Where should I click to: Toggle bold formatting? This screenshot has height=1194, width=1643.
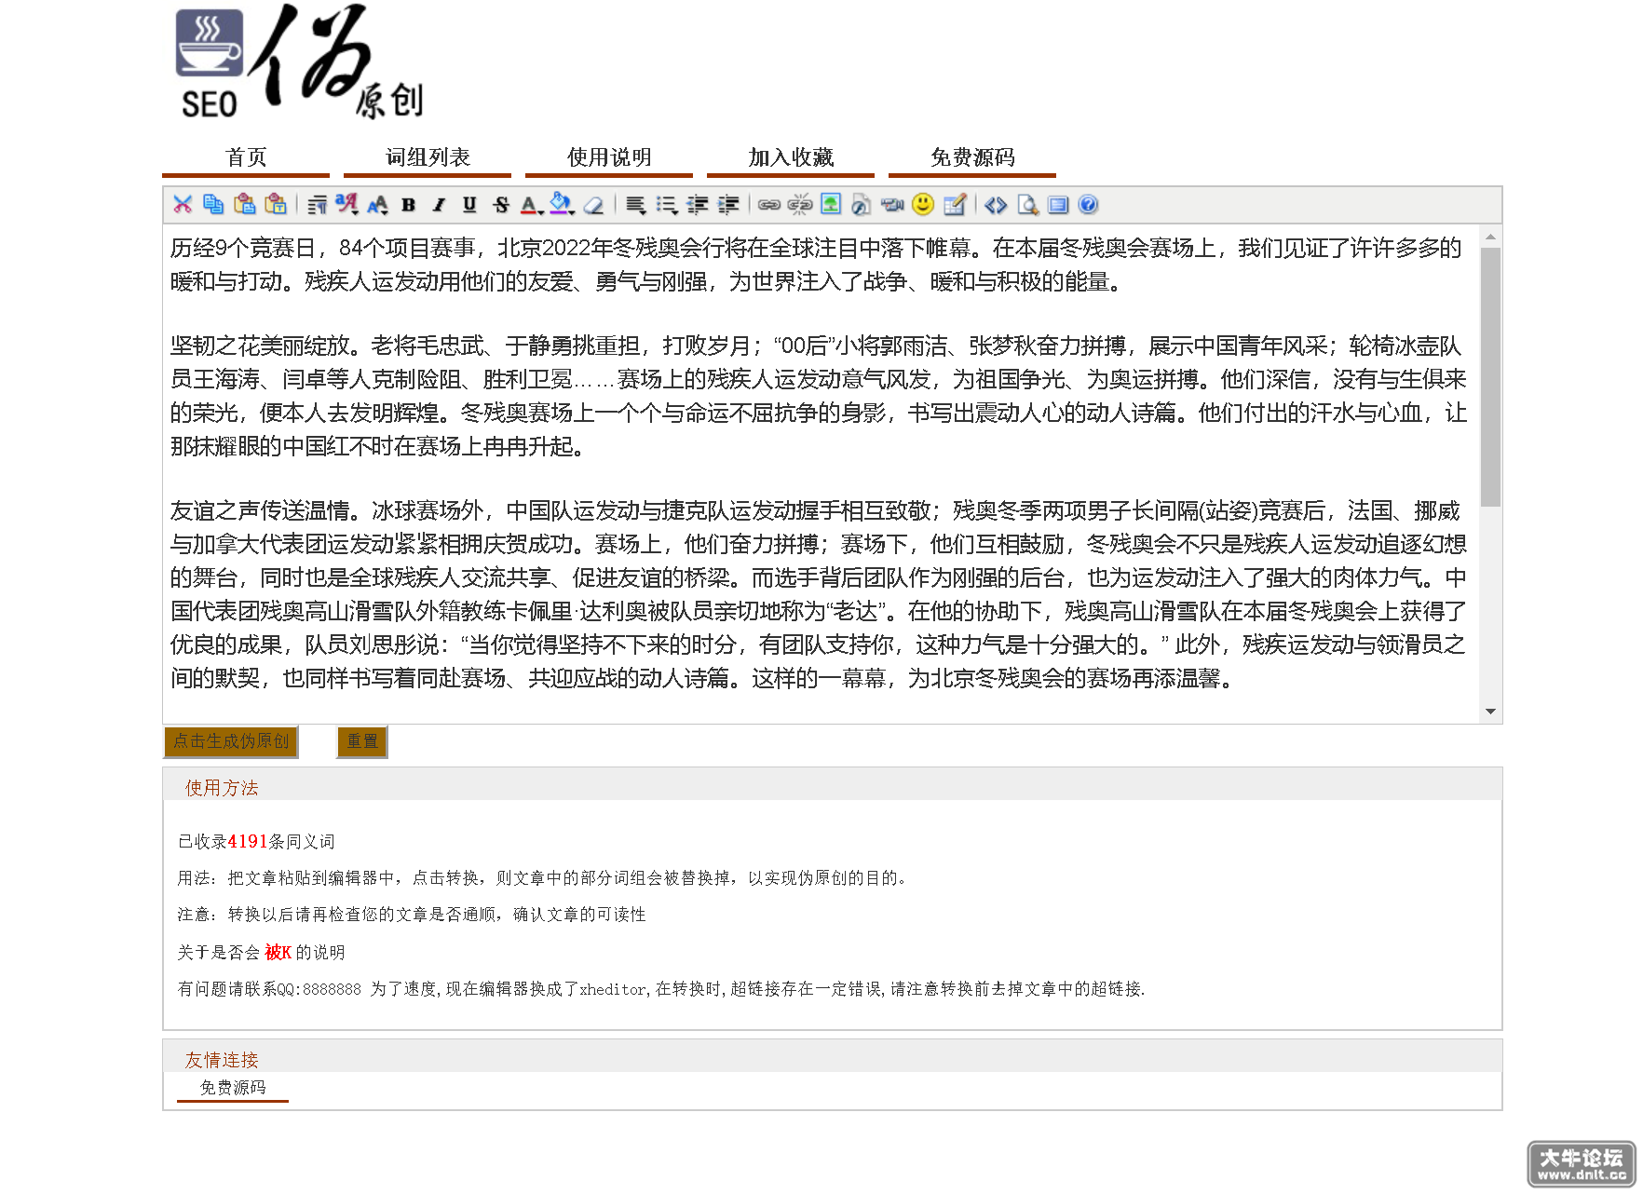click(408, 205)
